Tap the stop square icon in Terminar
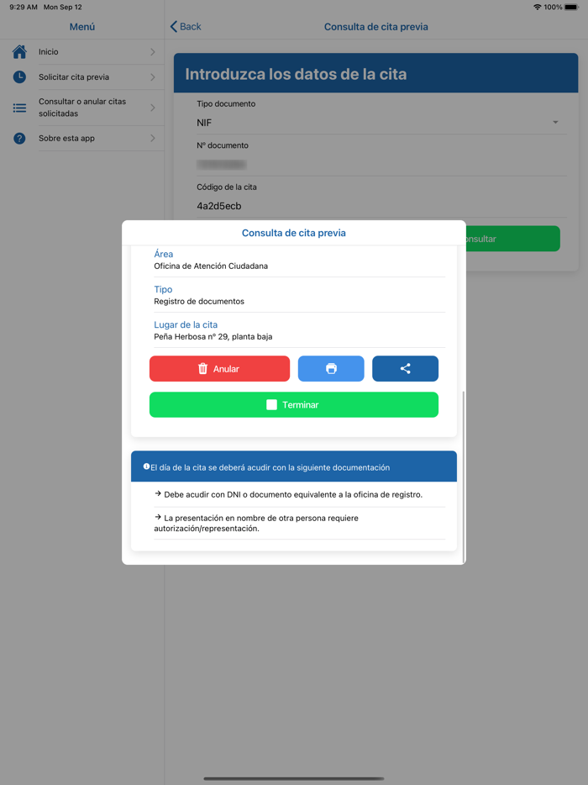588x785 pixels. [x=271, y=404]
